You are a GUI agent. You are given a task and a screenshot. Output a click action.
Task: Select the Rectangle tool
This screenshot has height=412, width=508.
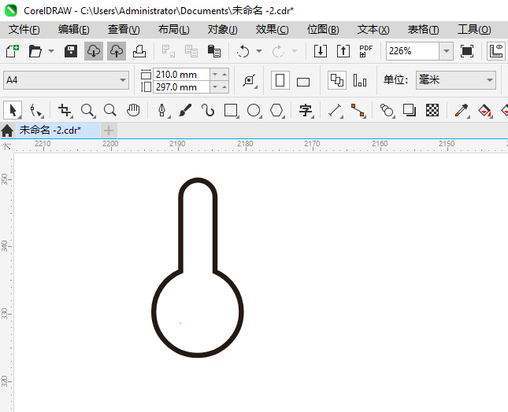coord(231,110)
